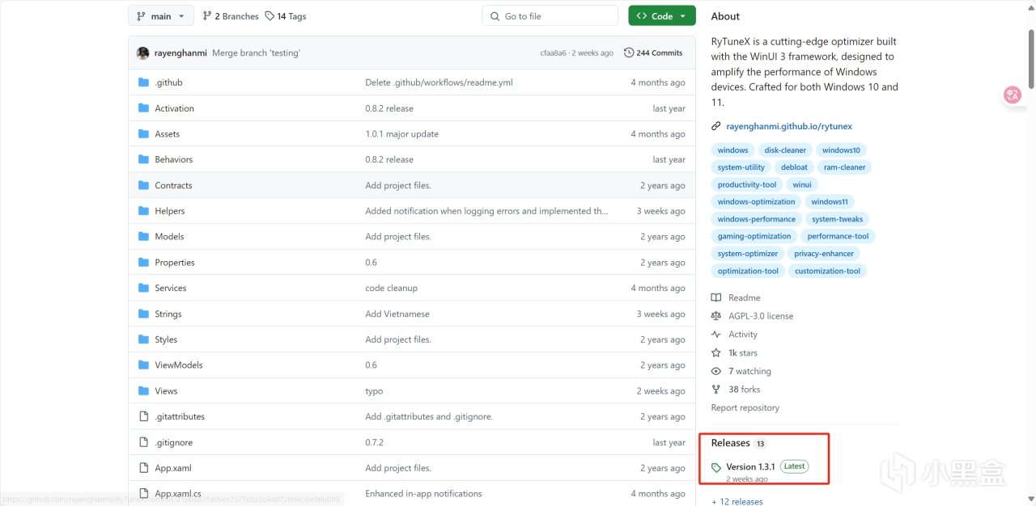View the 1k stars star icon

pos(715,353)
